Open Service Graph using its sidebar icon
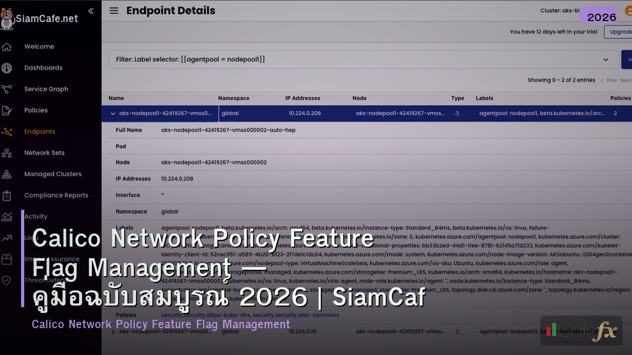 coord(7,89)
